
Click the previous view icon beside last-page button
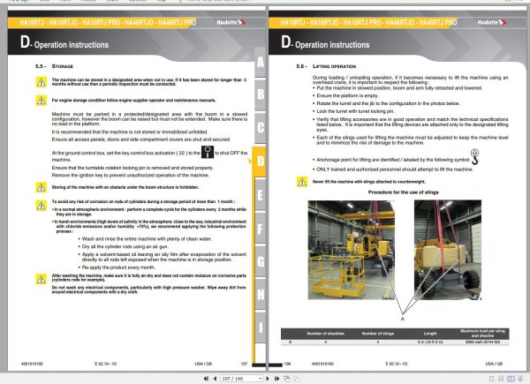tap(286, 379)
